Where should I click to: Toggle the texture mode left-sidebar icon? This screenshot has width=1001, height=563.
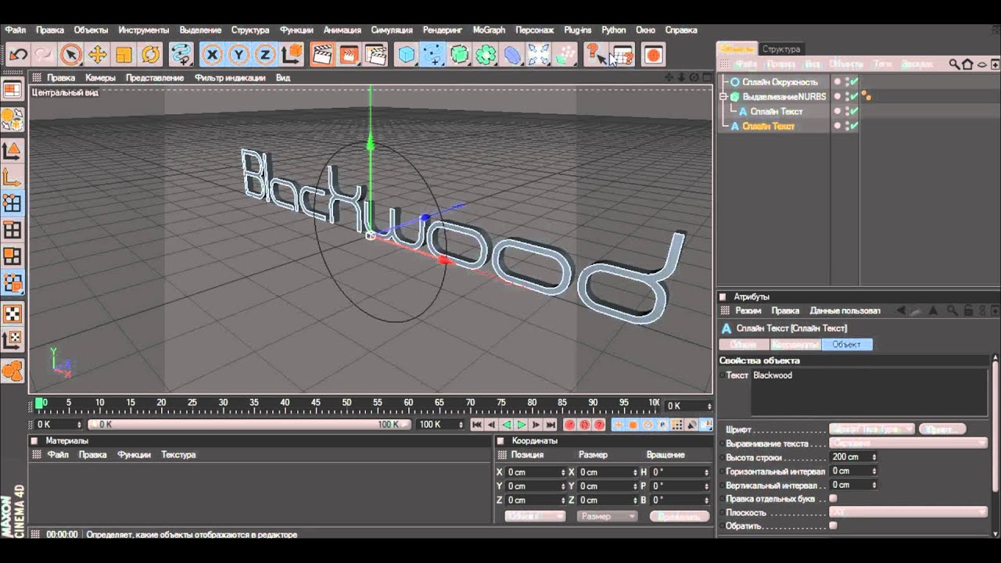(x=13, y=314)
